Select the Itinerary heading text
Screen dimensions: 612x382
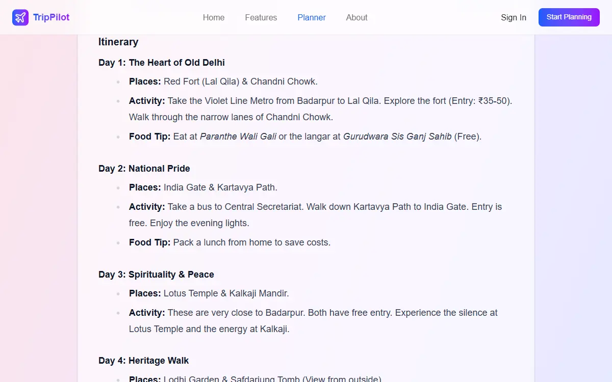pos(118,42)
